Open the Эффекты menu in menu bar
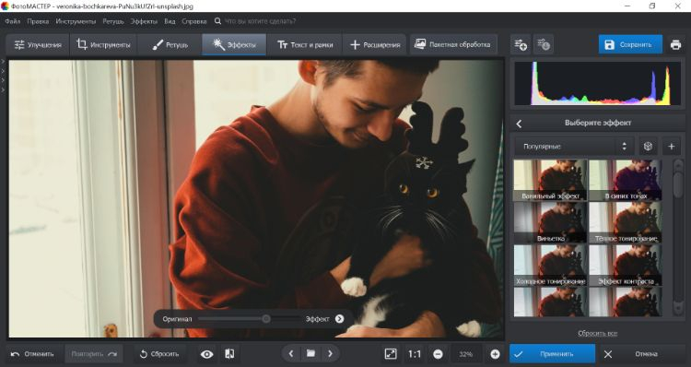 (144, 21)
